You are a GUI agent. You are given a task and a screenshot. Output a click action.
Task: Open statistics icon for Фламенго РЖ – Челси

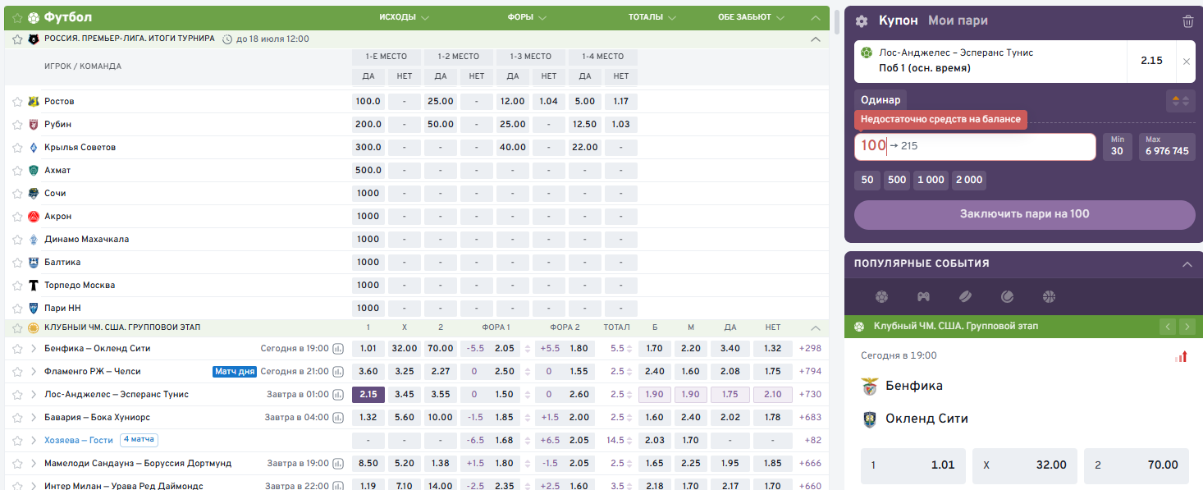338,372
